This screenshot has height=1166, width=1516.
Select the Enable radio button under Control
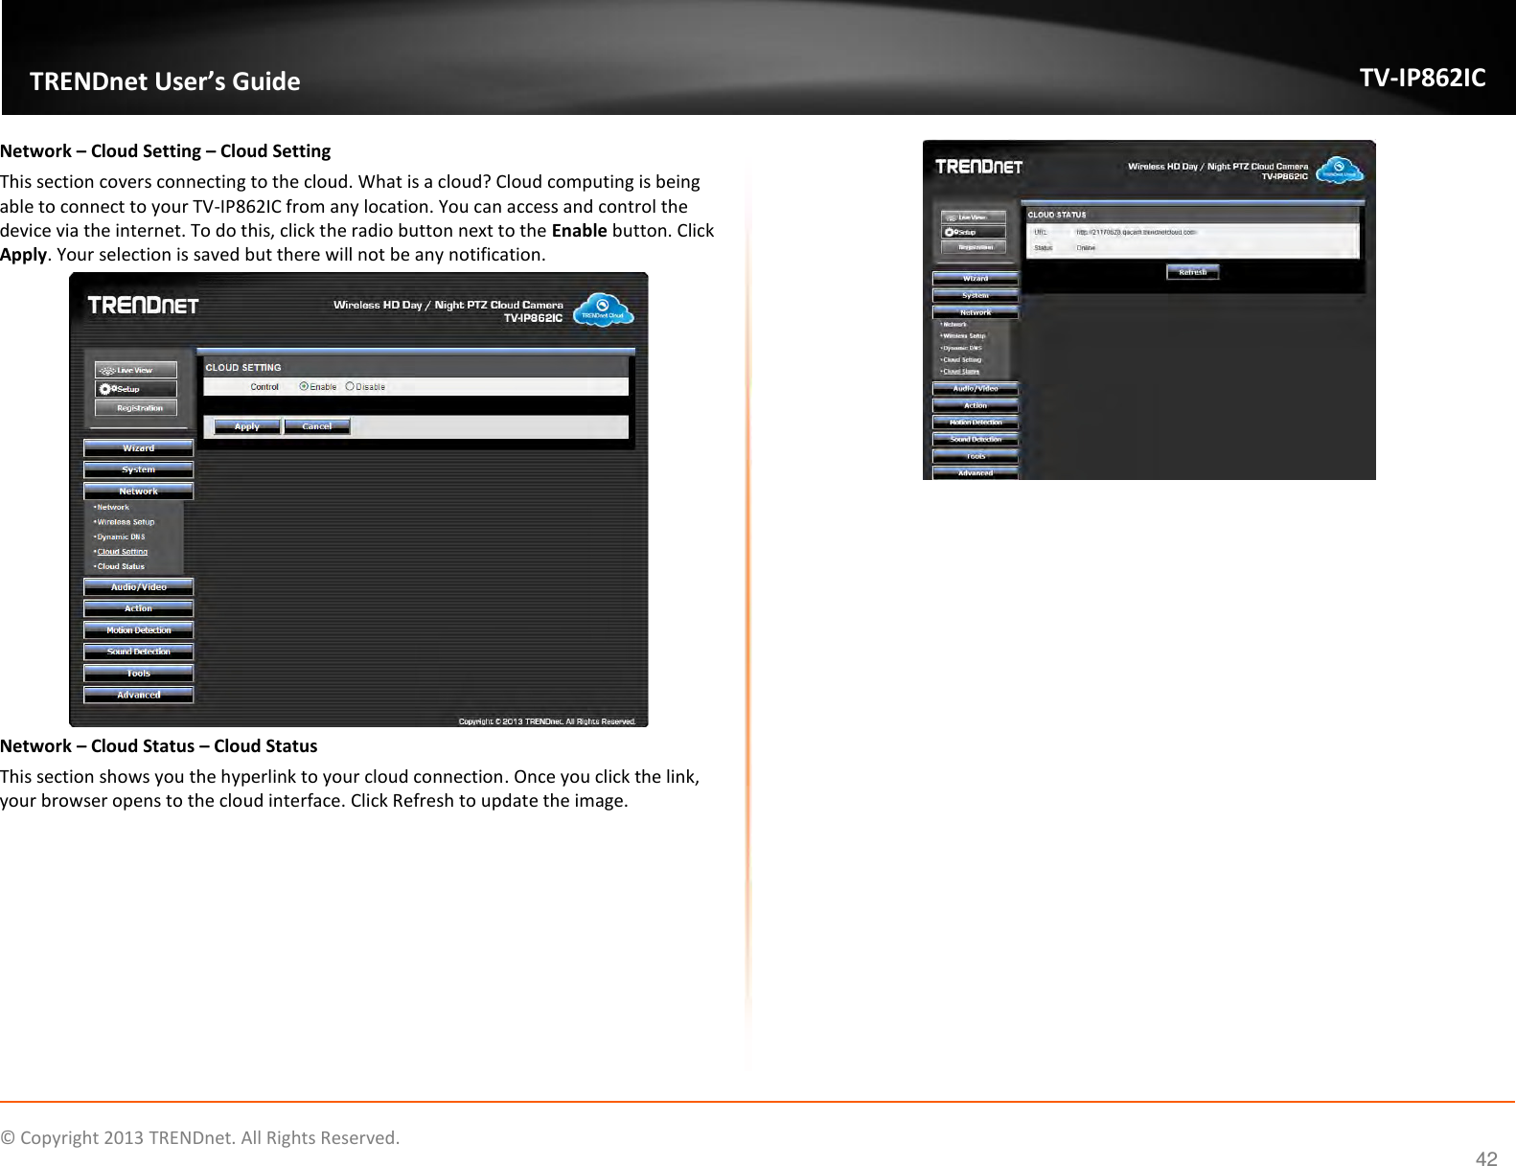[x=304, y=387]
